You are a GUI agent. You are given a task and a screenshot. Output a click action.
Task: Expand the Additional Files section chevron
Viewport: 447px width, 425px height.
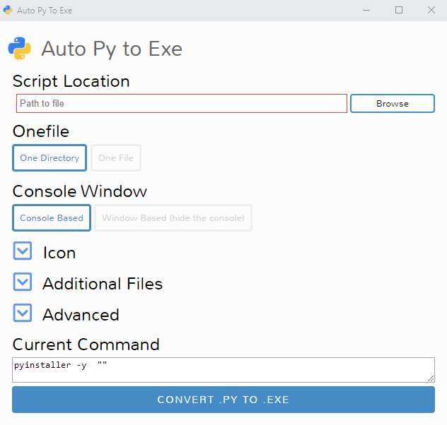(23, 282)
